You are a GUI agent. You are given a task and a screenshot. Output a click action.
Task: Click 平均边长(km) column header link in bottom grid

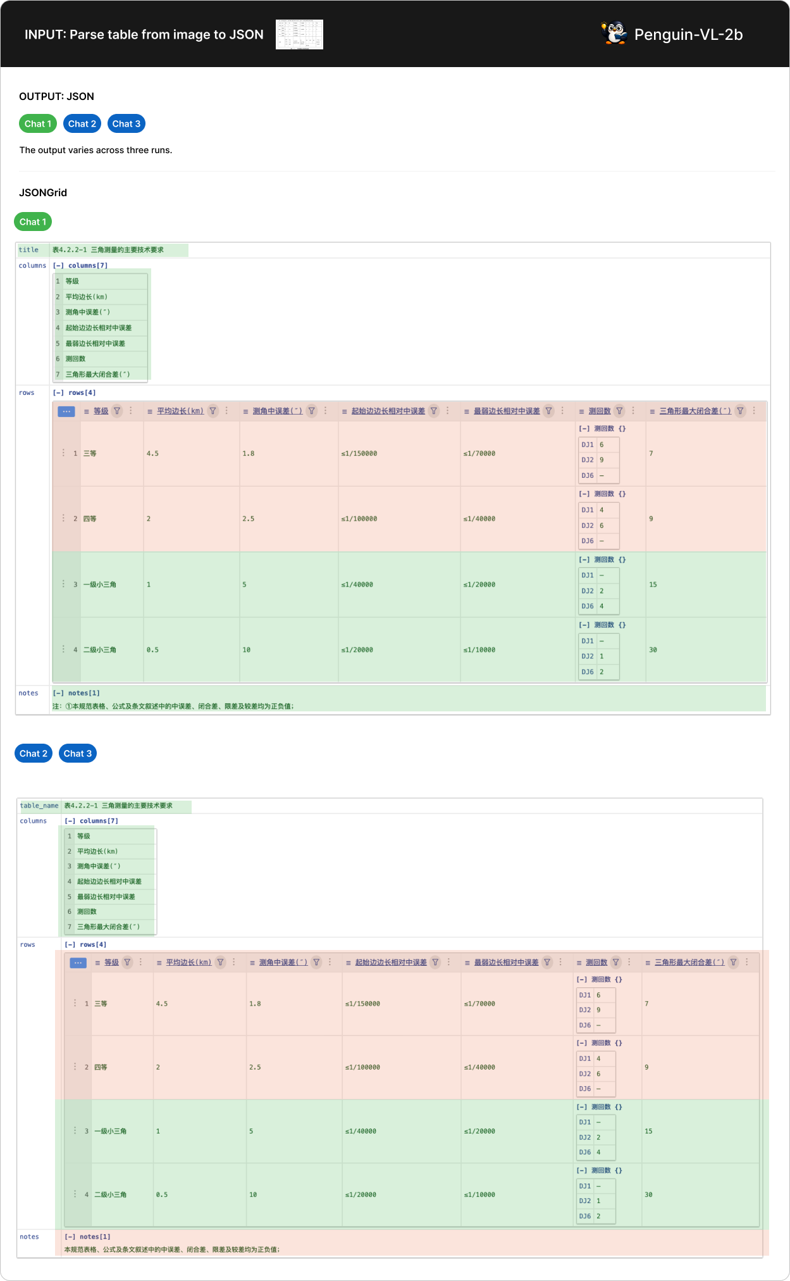click(188, 962)
